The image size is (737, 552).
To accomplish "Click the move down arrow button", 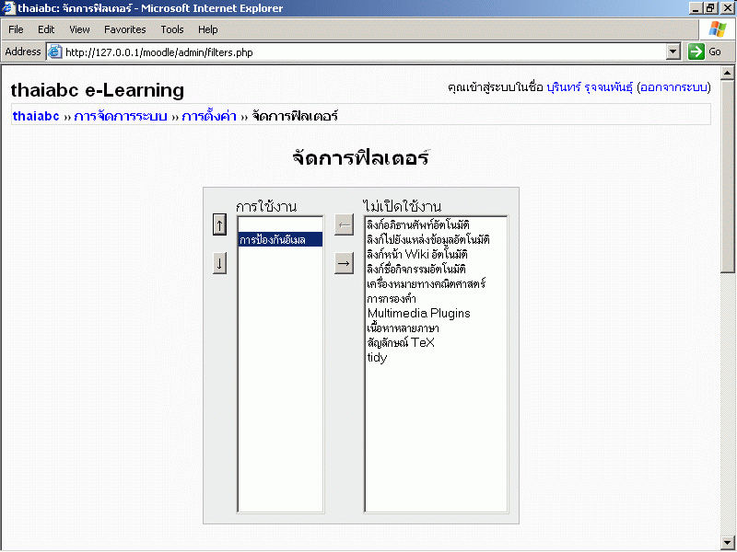I will click(219, 264).
